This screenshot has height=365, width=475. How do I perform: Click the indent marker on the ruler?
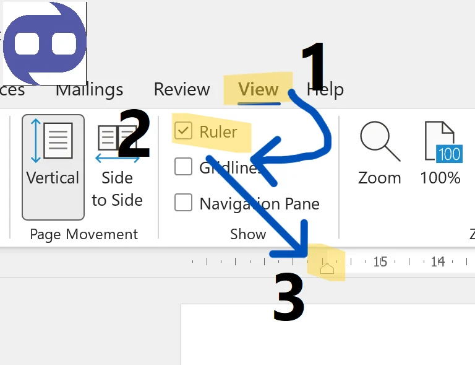pyautogui.click(x=327, y=268)
